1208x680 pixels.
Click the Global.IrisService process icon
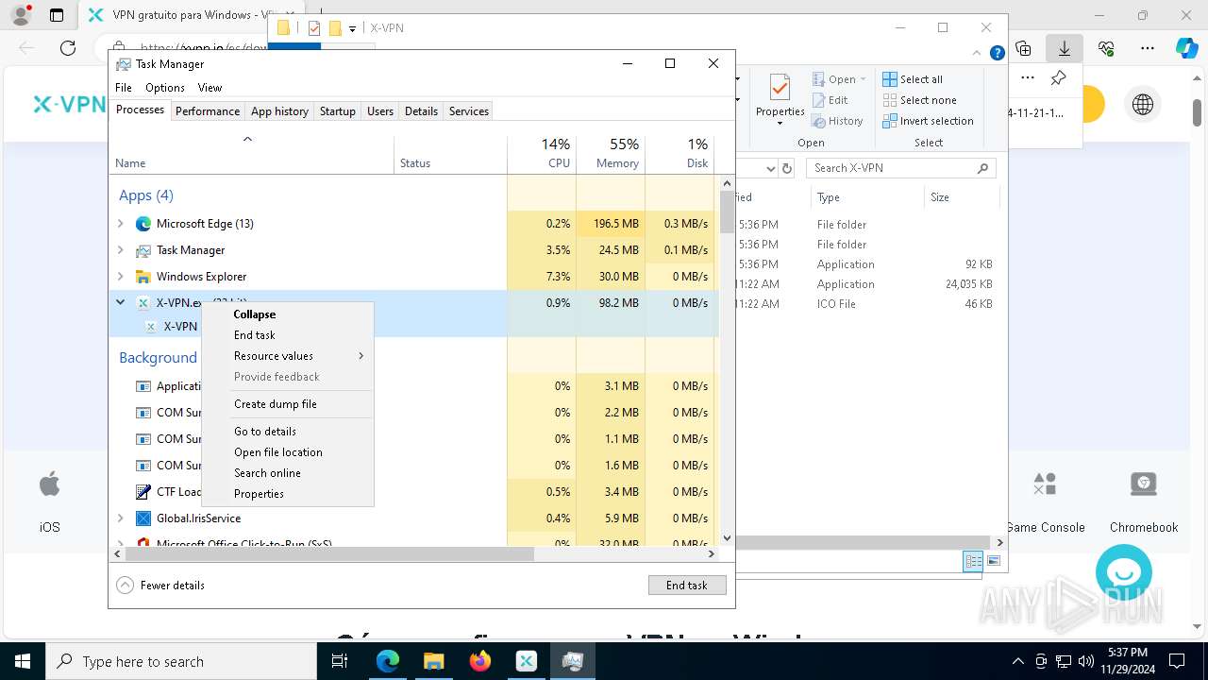[143, 518]
